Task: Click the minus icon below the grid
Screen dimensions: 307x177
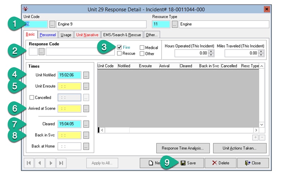Action: (262, 137)
